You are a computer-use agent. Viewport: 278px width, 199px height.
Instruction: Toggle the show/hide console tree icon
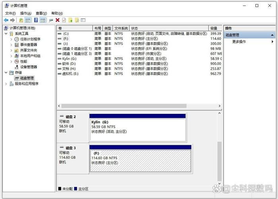click(x=28, y=20)
